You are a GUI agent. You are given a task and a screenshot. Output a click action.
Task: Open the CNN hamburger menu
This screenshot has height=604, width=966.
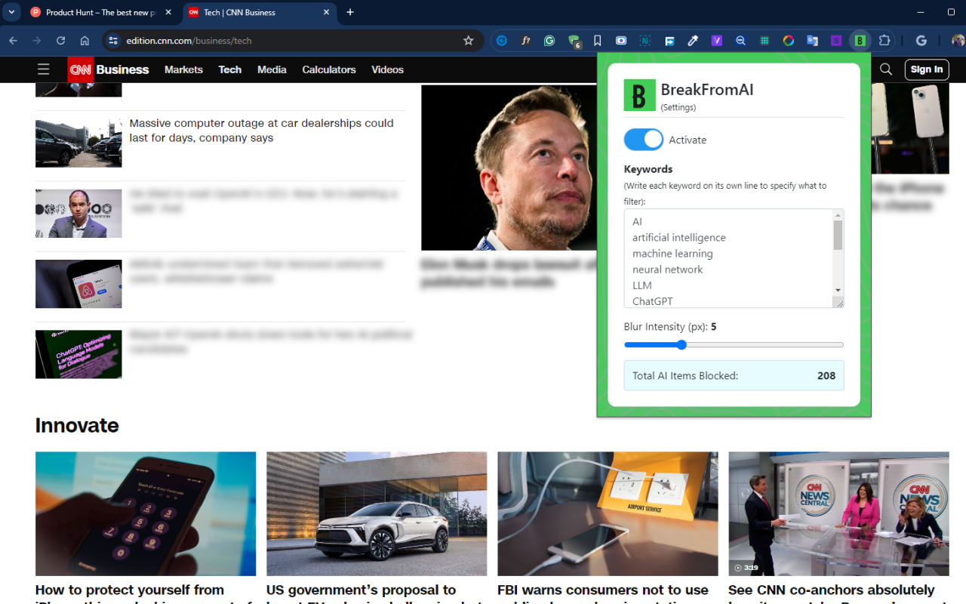pos(44,69)
